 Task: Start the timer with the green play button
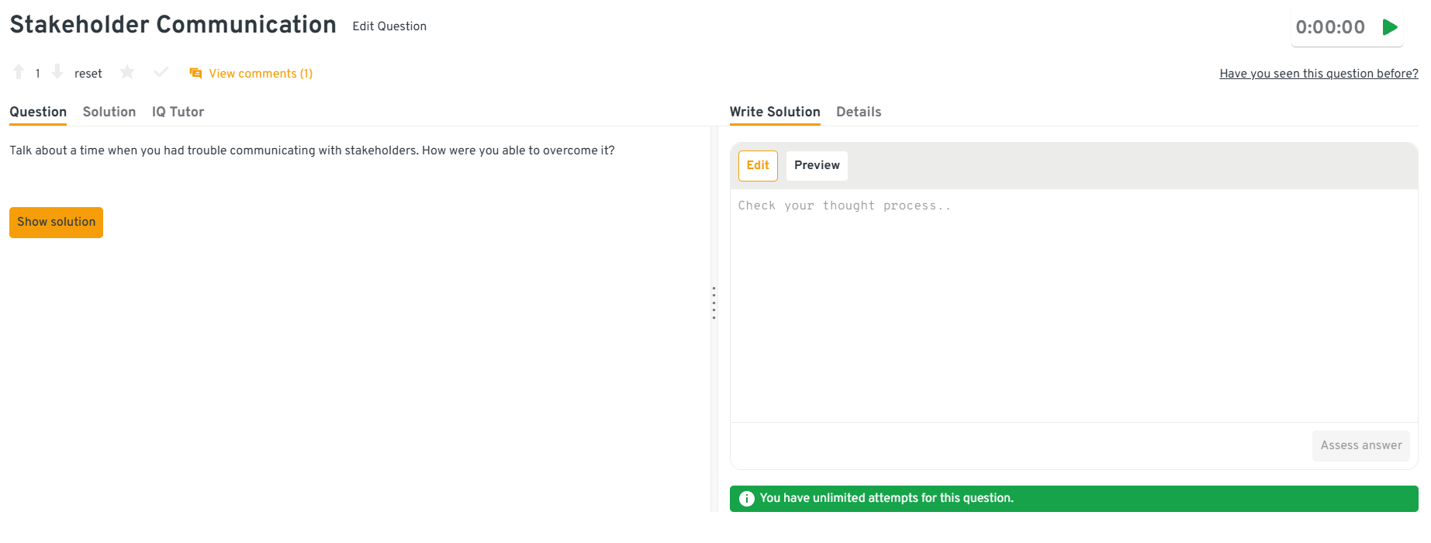(1390, 27)
